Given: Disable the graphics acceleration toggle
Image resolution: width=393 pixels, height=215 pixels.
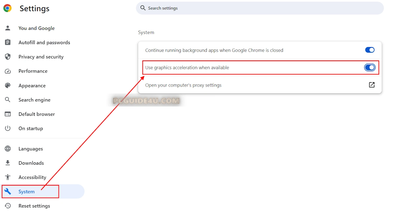Looking at the screenshot, I should click(x=369, y=68).
